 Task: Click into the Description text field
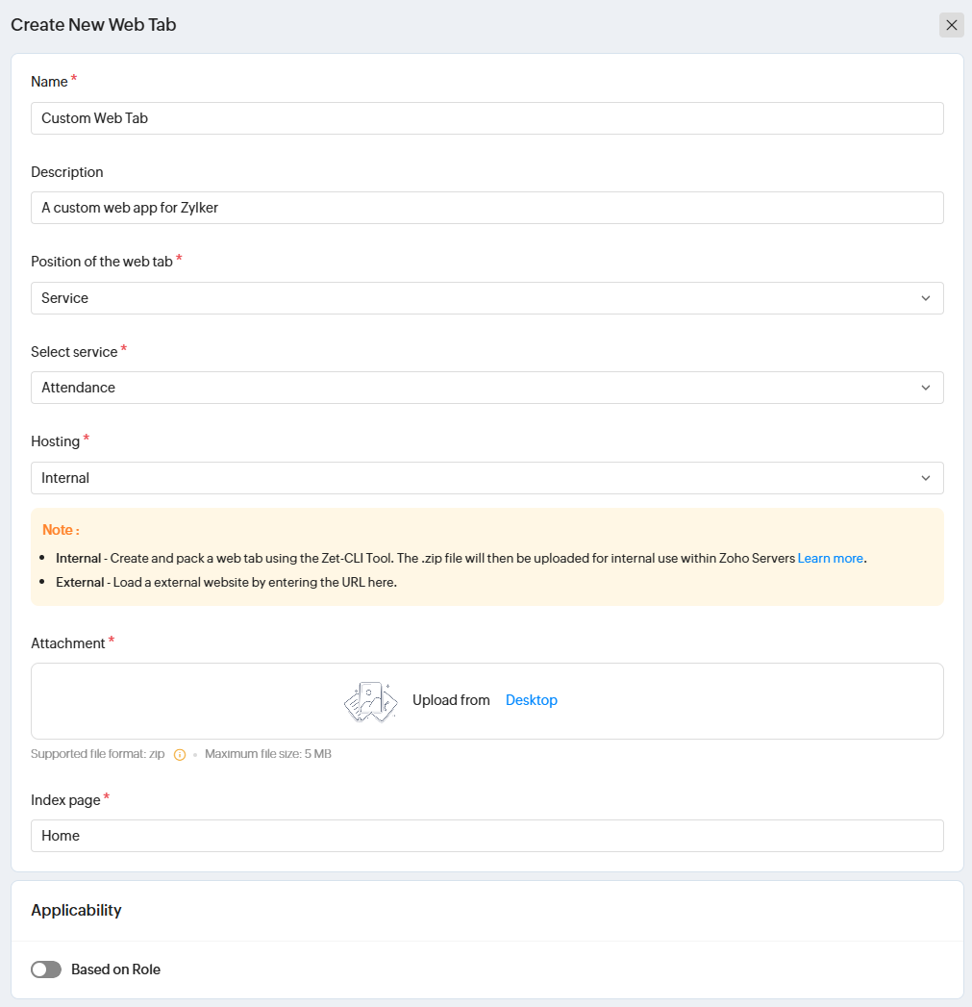pos(486,208)
